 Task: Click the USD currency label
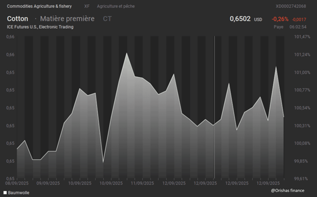coord(258,19)
